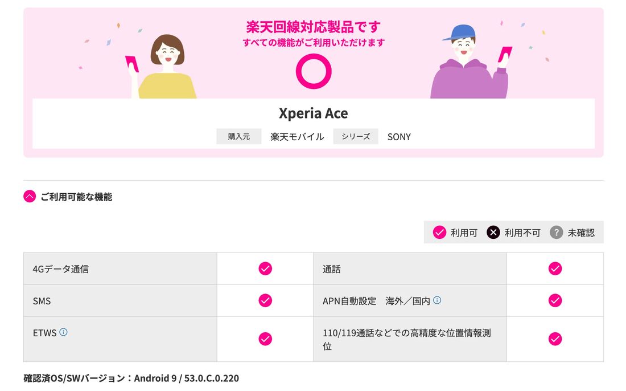Select the 通話 row check mark
The height and width of the screenshot is (391, 626).
click(x=555, y=268)
